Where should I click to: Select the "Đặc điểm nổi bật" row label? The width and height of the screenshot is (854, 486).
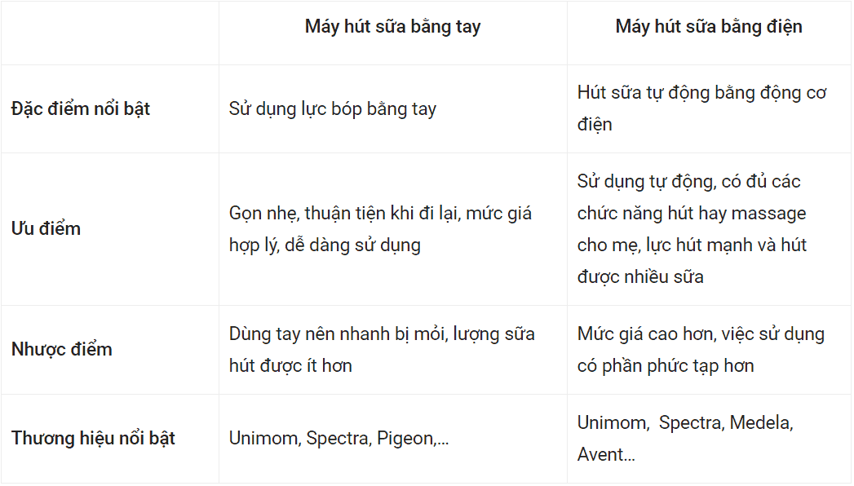(x=81, y=109)
